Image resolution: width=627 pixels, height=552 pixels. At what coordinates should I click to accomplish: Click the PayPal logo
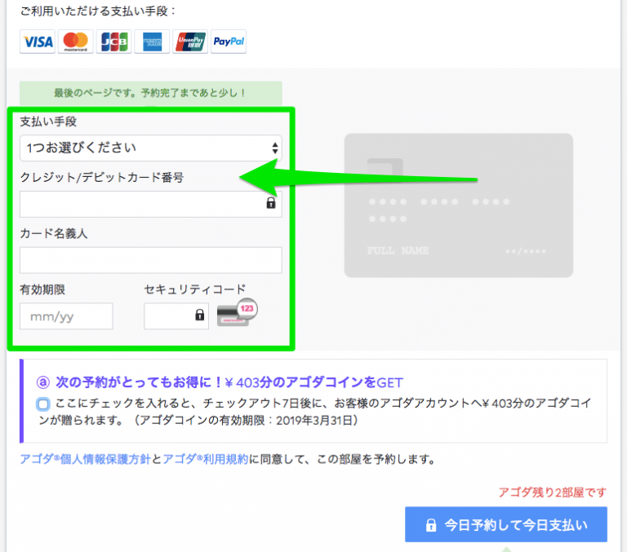(228, 42)
